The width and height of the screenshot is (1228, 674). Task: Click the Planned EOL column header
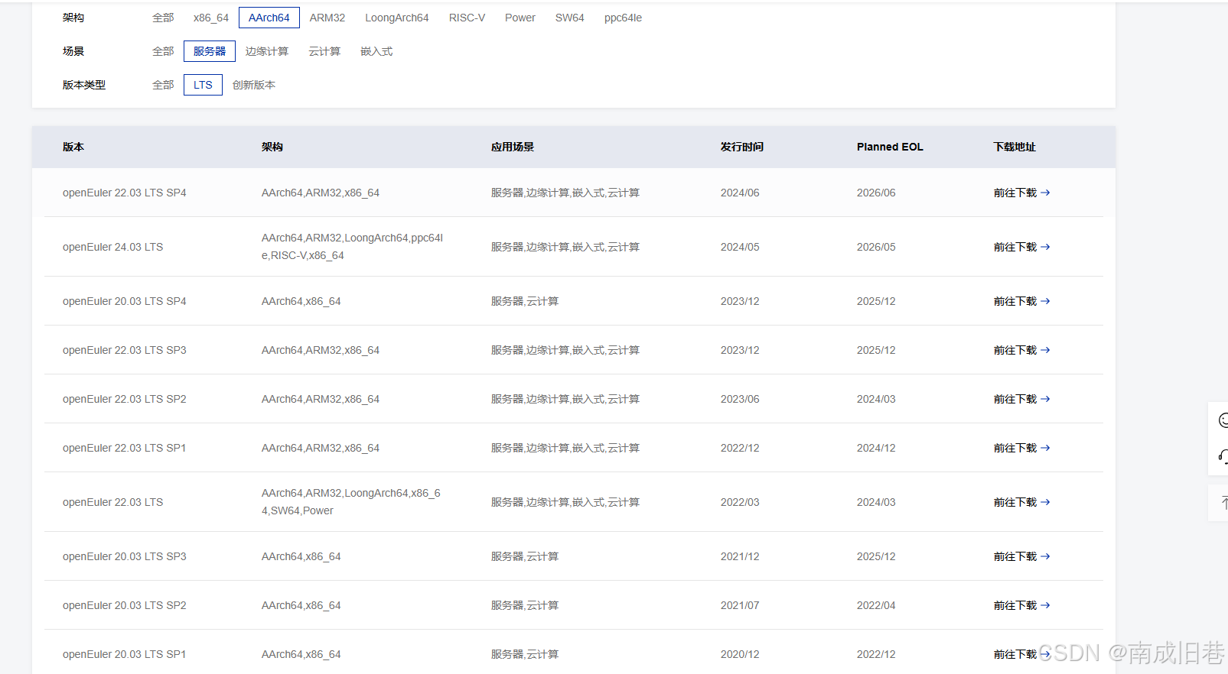(x=890, y=147)
